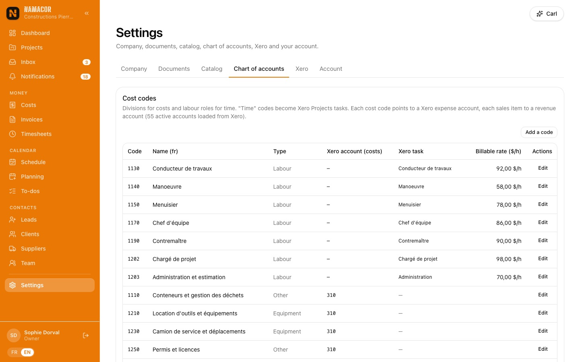Open Sophie Dorval user profile
Image resolution: width=580 pixels, height=362 pixels.
pos(42,335)
